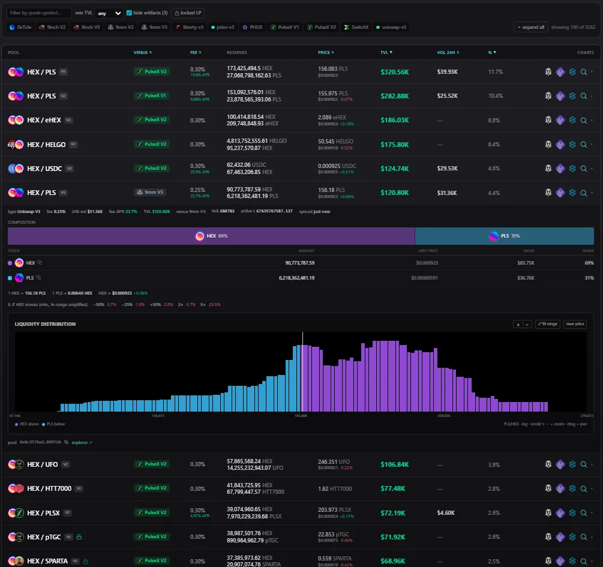Screen dimensions: 603x567
Task: Click owl chart icon in HEX / SPARTA row
Action: [548, 561]
